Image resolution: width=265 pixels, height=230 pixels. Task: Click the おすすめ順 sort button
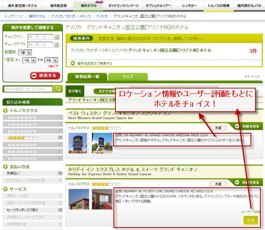coord(105,91)
